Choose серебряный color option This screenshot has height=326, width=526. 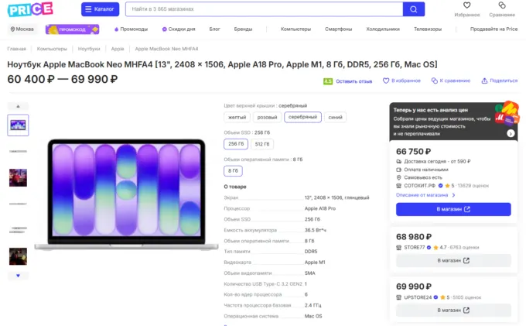(302, 117)
